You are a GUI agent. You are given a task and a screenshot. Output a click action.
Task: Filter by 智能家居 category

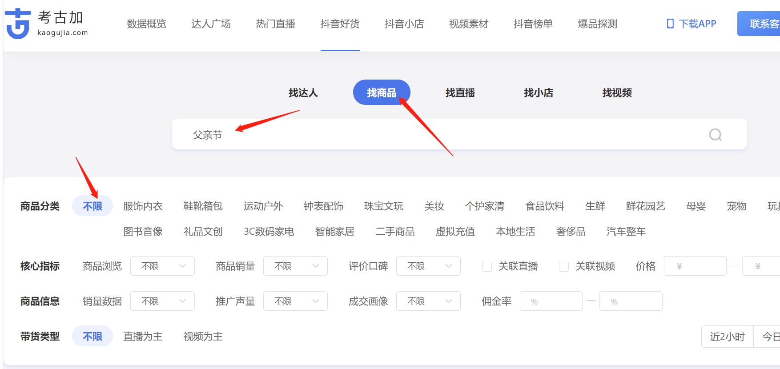(335, 231)
